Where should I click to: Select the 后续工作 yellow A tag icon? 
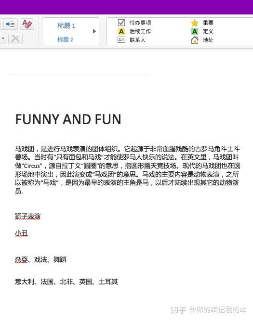(121, 31)
